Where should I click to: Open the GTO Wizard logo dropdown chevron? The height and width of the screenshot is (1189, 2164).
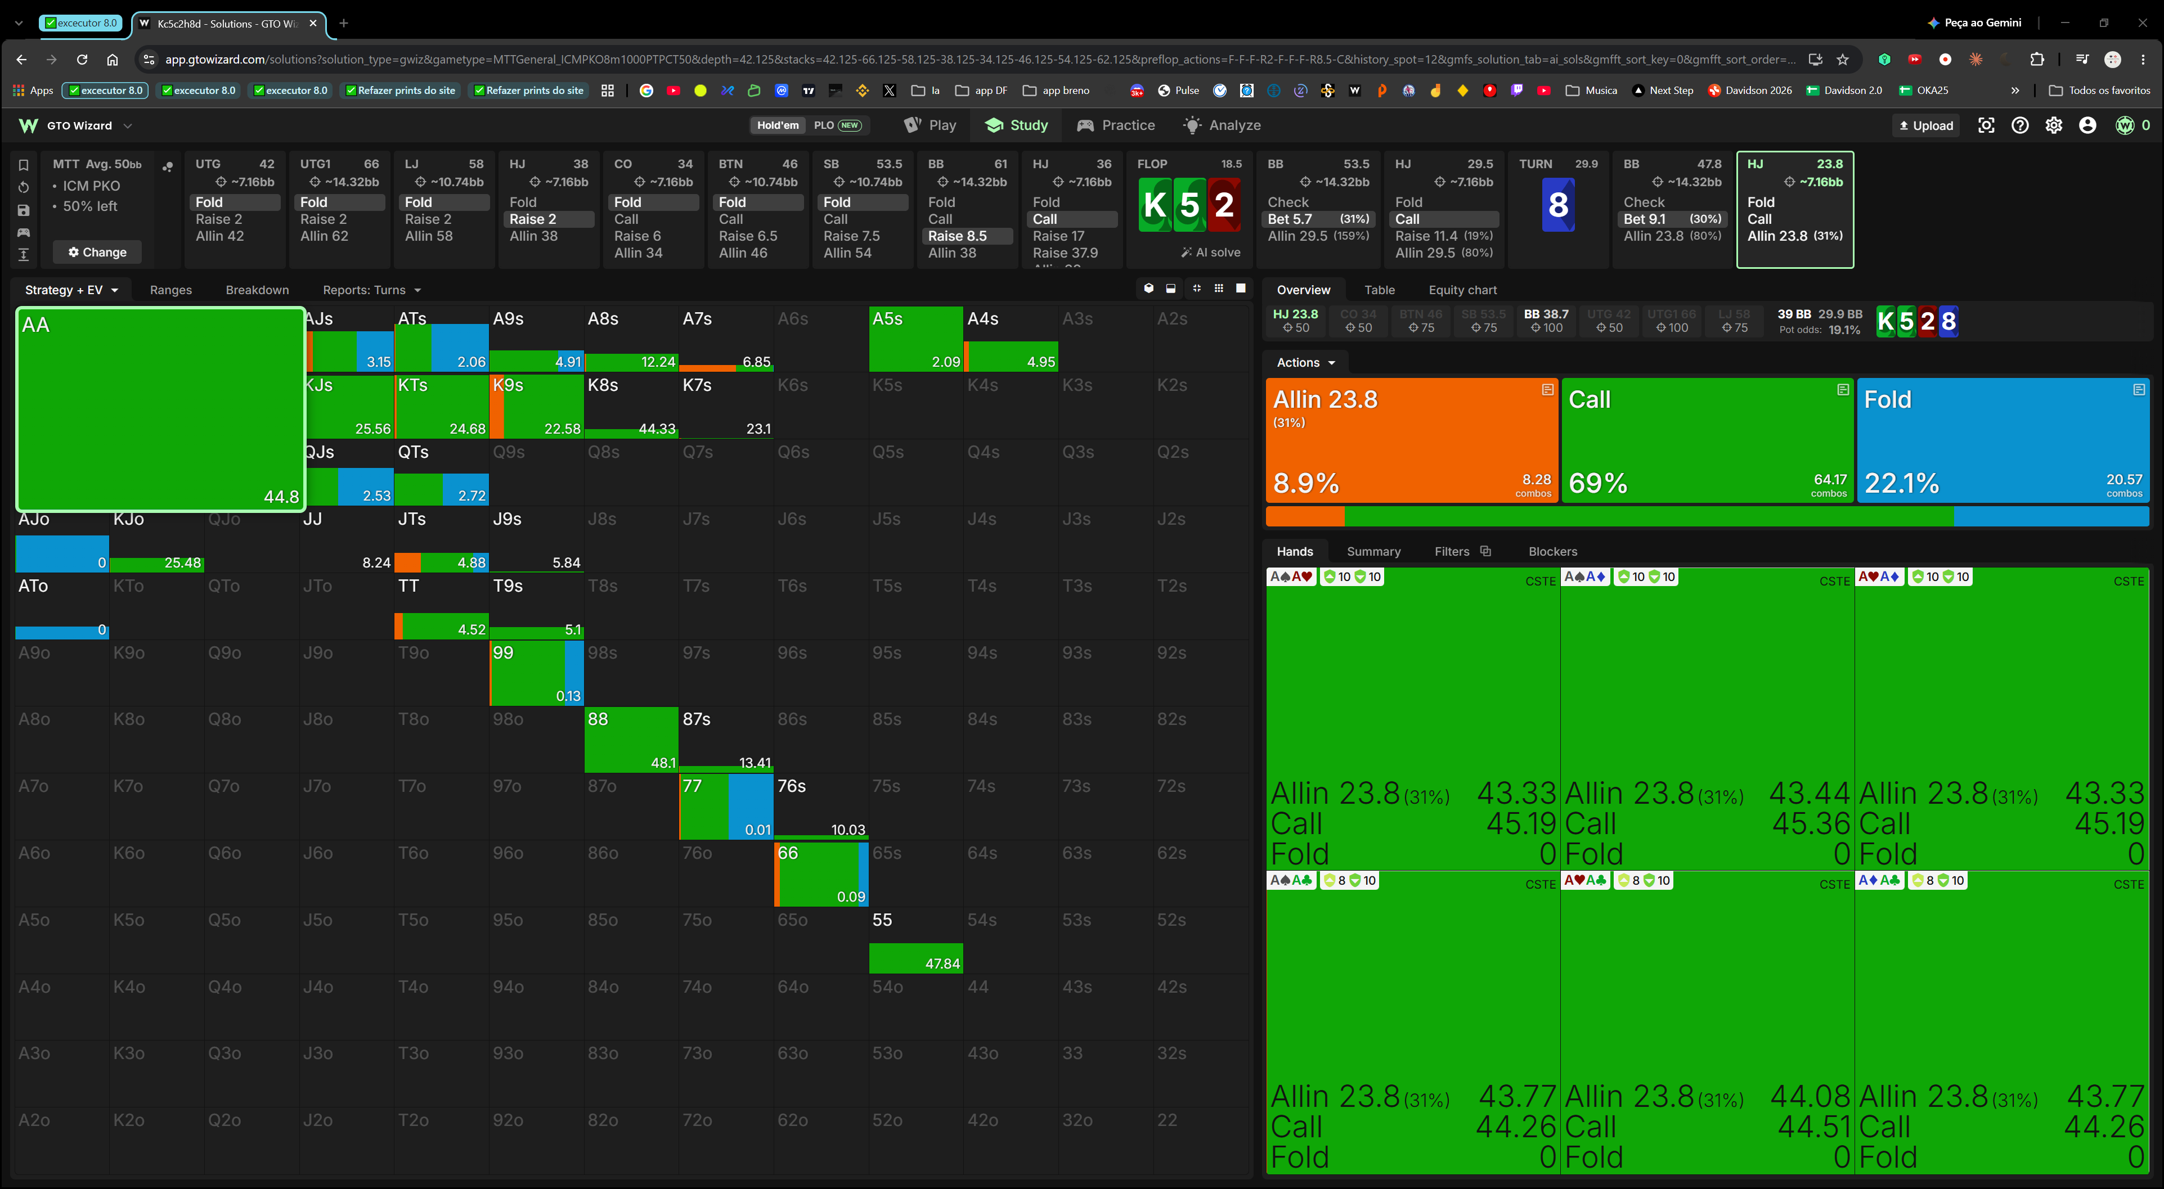(128, 126)
